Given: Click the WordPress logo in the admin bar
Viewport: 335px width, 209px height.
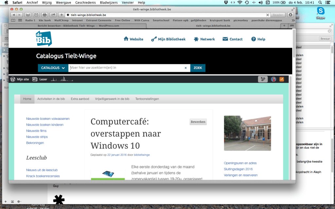Looking at the screenshot, I should [x=12, y=79].
